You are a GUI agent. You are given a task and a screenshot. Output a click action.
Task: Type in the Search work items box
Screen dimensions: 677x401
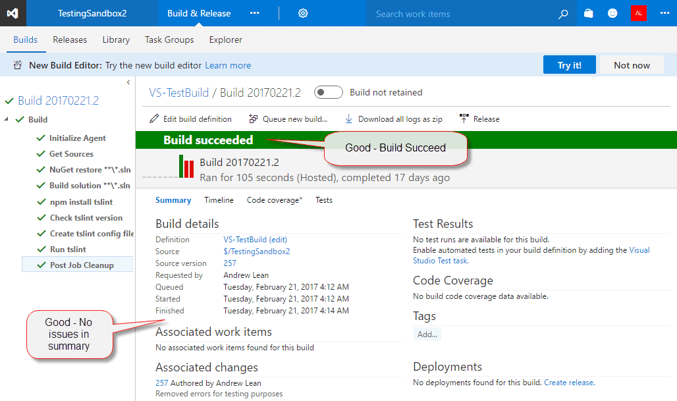[x=461, y=14]
